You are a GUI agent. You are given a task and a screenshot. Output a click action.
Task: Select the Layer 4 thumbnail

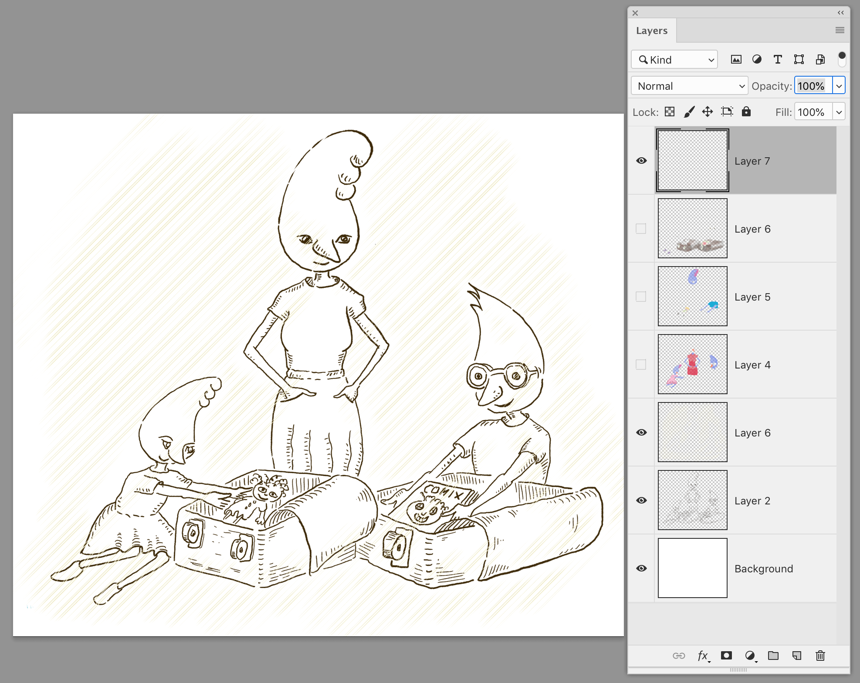(x=693, y=364)
